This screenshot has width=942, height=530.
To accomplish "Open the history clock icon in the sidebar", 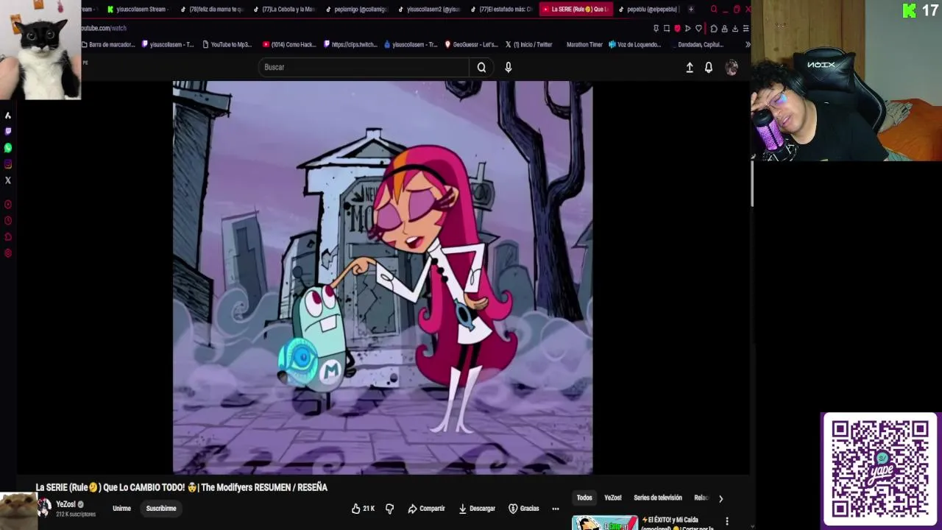I will click(8, 220).
